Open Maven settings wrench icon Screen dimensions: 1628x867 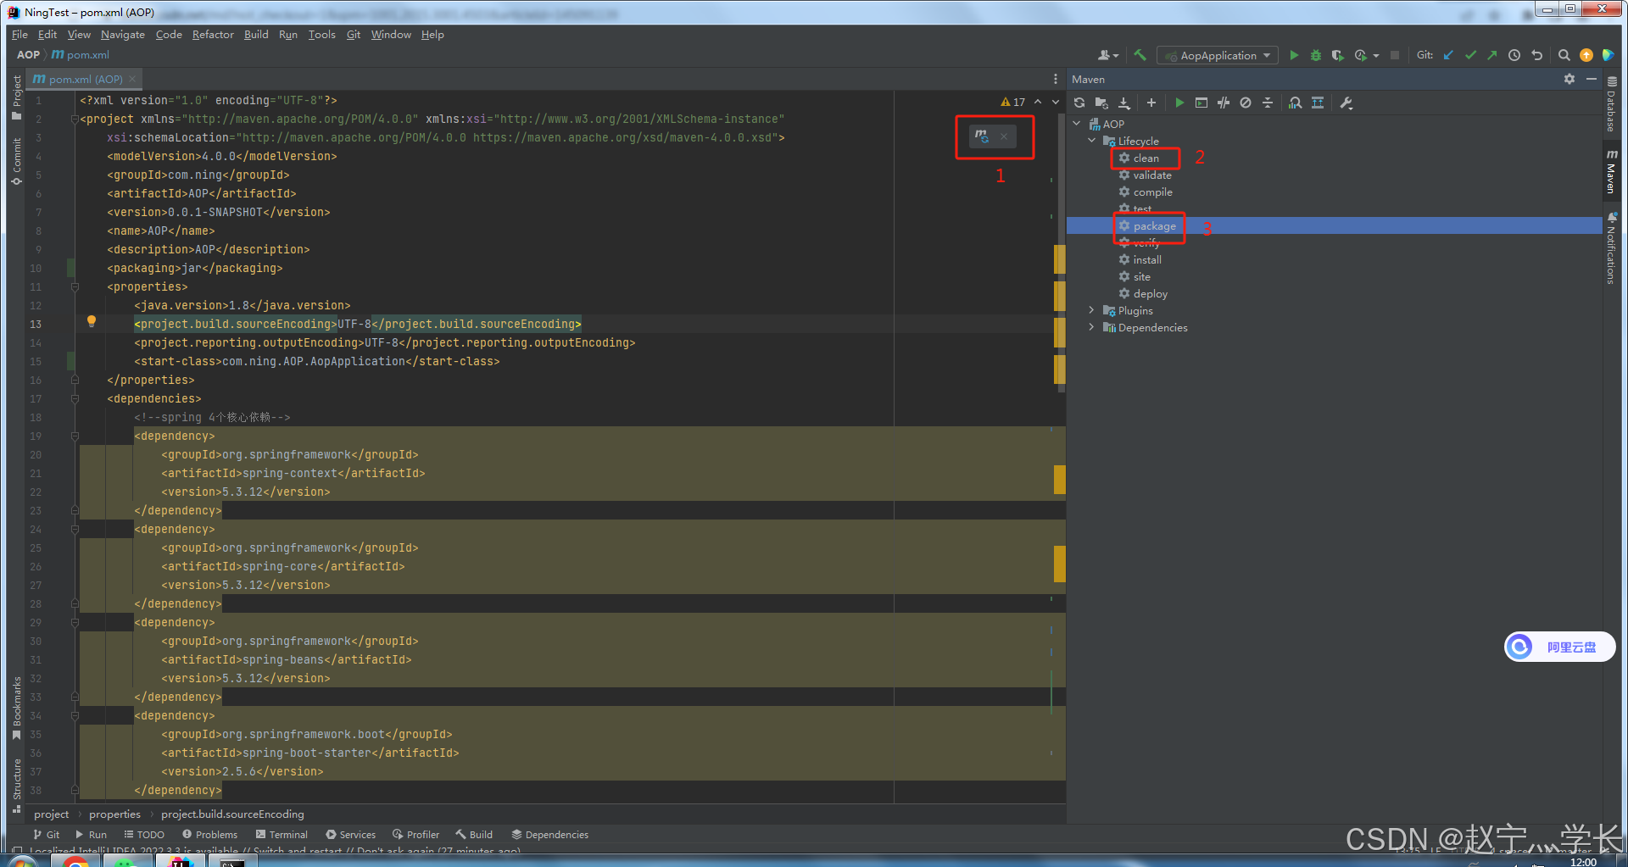tap(1346, 103)
